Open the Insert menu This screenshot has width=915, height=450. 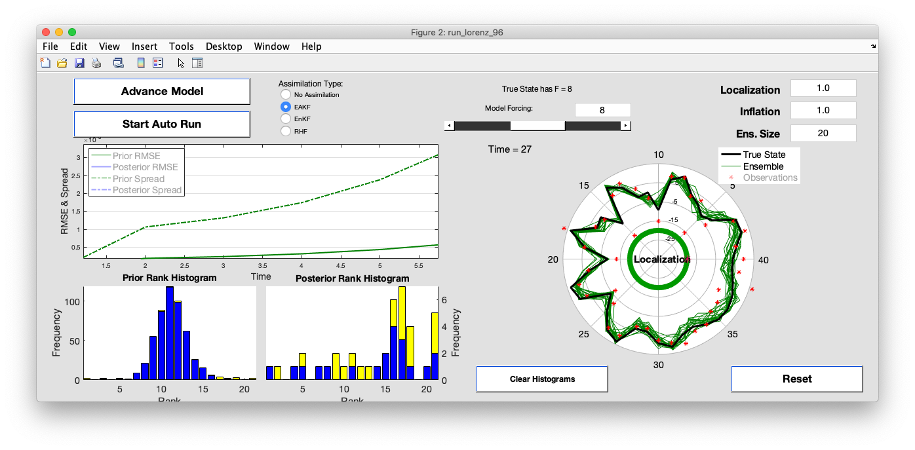(144, 47)
